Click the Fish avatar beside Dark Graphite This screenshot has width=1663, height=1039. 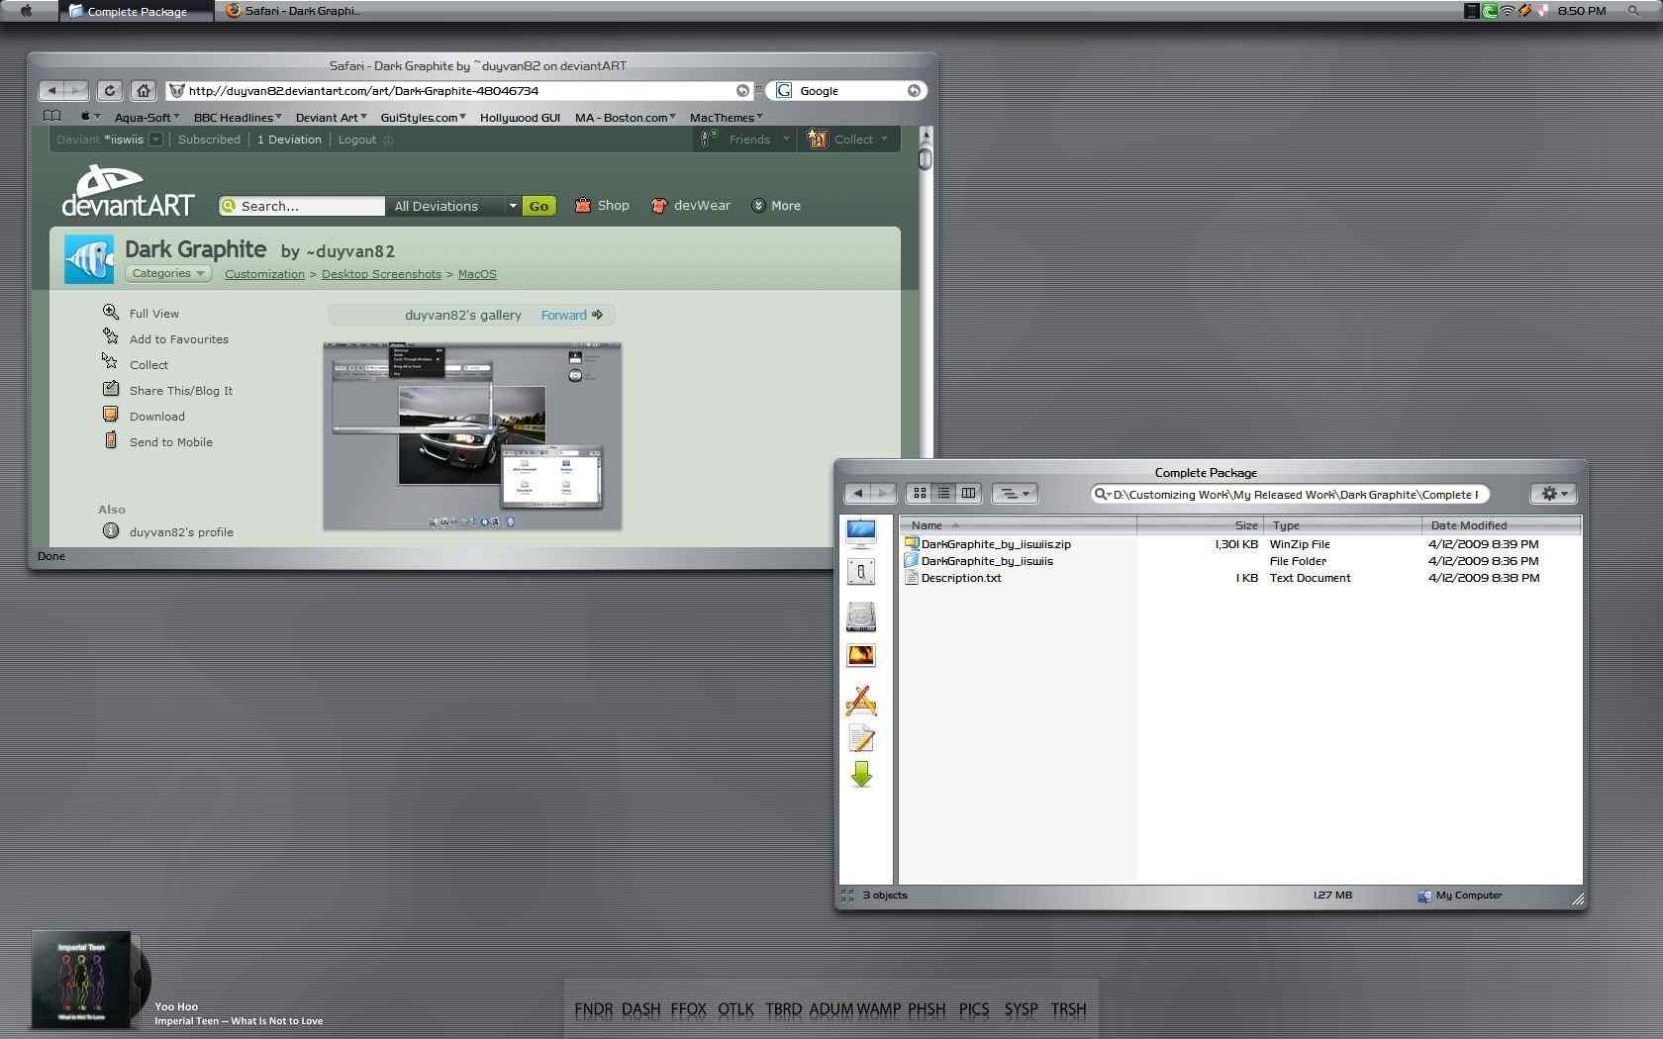(89, 259)
